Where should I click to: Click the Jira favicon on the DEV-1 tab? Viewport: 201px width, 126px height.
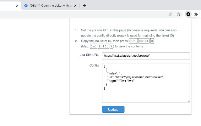(x=26, y=6)
